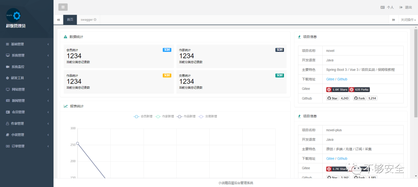
Task: Click the yellow 实时 badge on 作品统计
Action: (x=167, y=75)
